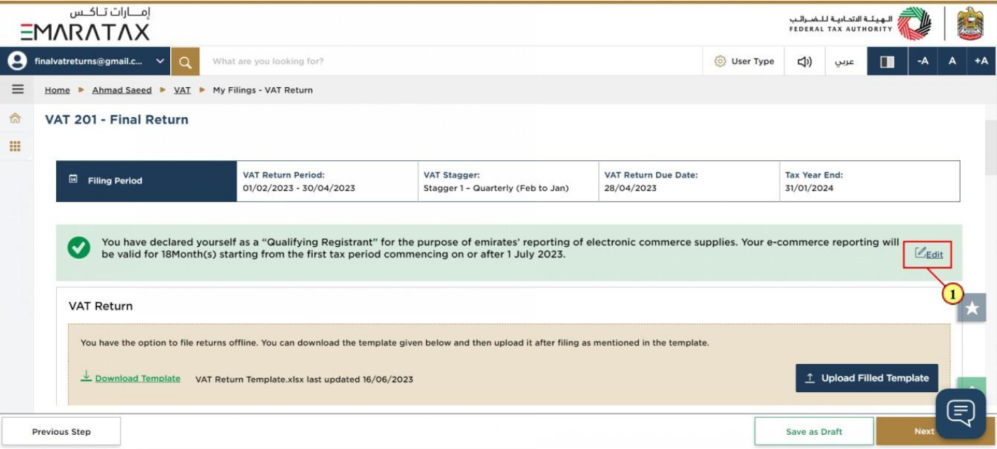
Task: Expand the account dropdown next to the email
Action: (160, 62)
